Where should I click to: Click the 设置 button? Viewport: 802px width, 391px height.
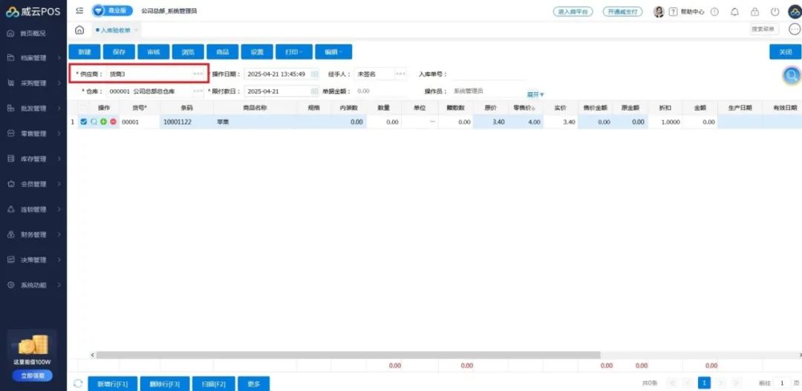click(x=257, y=52)
